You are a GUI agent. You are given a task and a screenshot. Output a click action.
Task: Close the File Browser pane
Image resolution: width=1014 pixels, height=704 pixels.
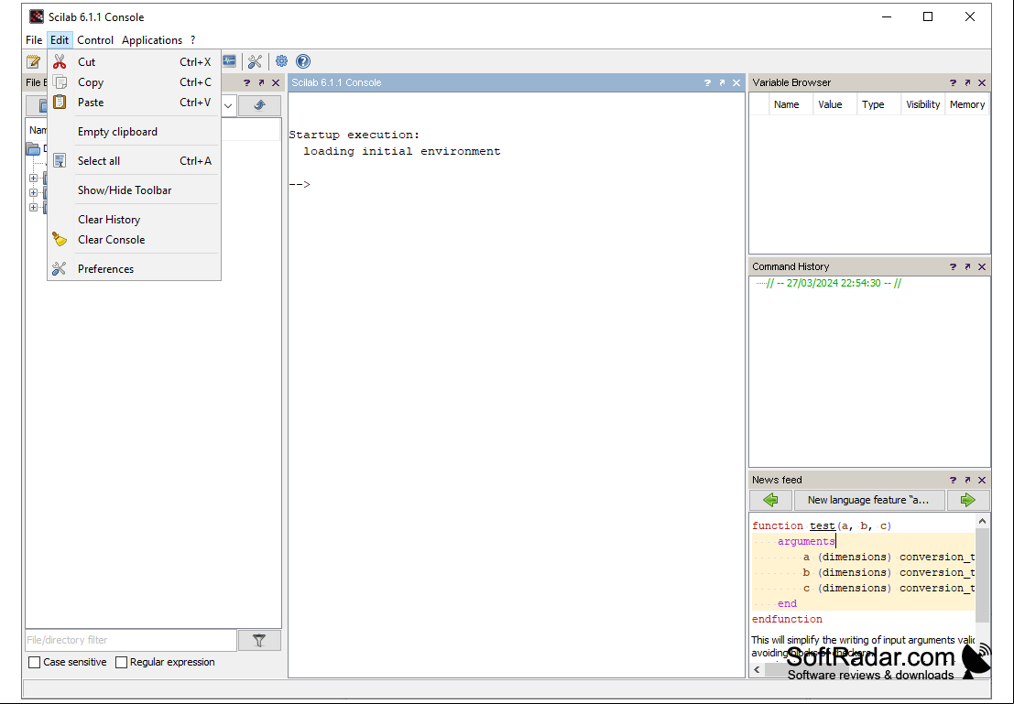(x=276, y=82)
